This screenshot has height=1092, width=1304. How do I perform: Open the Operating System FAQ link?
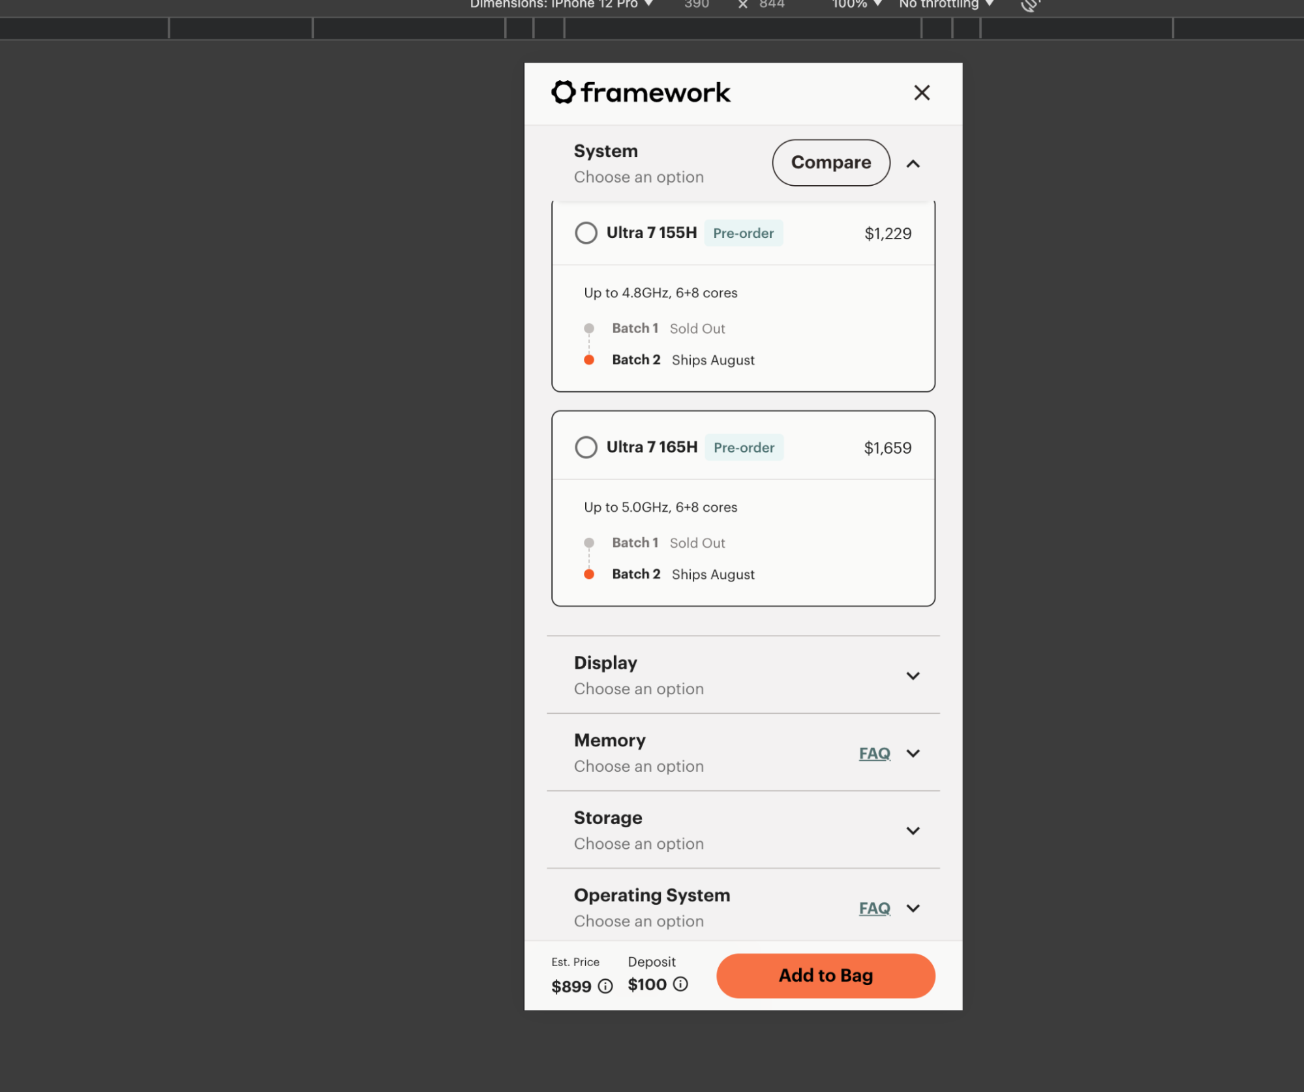tap(874, 908)
